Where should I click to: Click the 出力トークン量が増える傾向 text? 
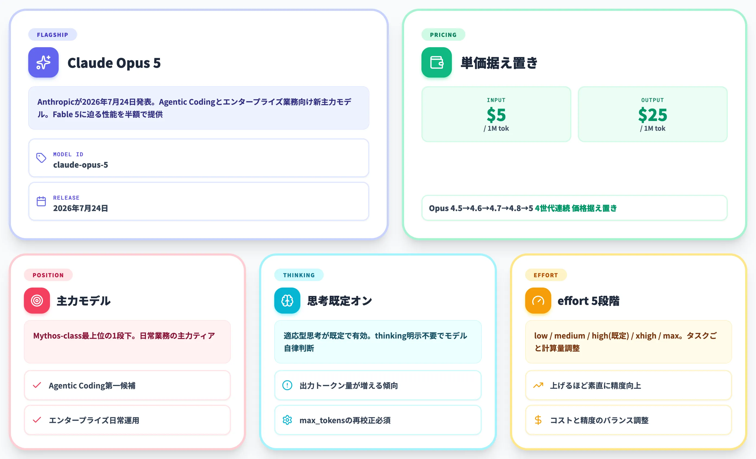(x=349, y=385)
